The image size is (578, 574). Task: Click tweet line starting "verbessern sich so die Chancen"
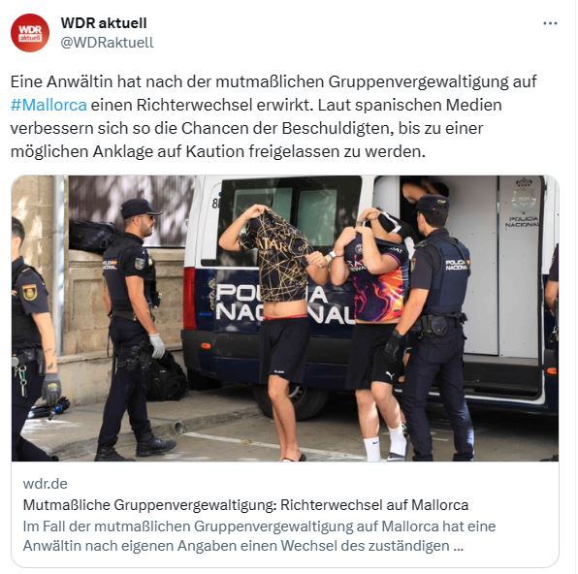pos(246,128)
